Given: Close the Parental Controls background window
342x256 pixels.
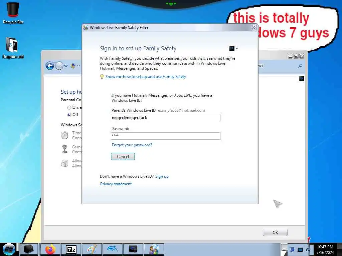Looking at the screenshot, I should [302, 56].
